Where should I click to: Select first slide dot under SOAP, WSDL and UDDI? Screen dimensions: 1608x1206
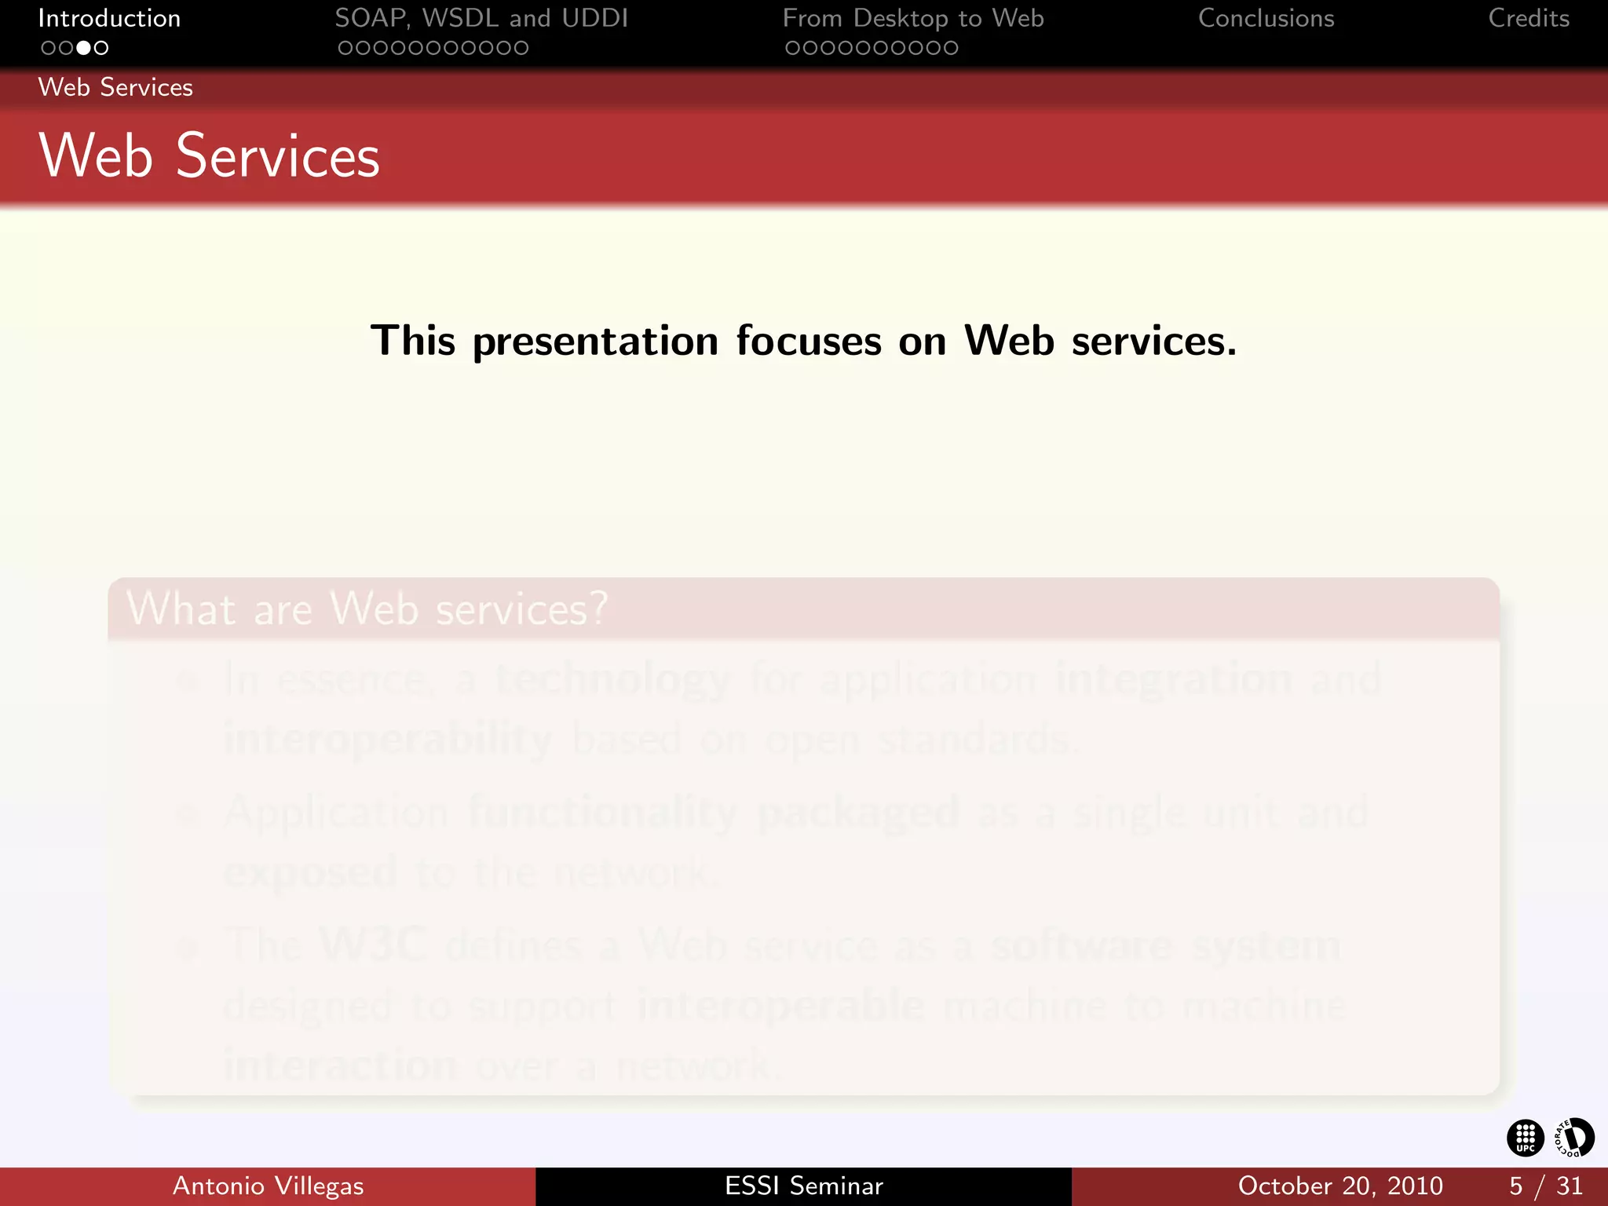[346, 48]
